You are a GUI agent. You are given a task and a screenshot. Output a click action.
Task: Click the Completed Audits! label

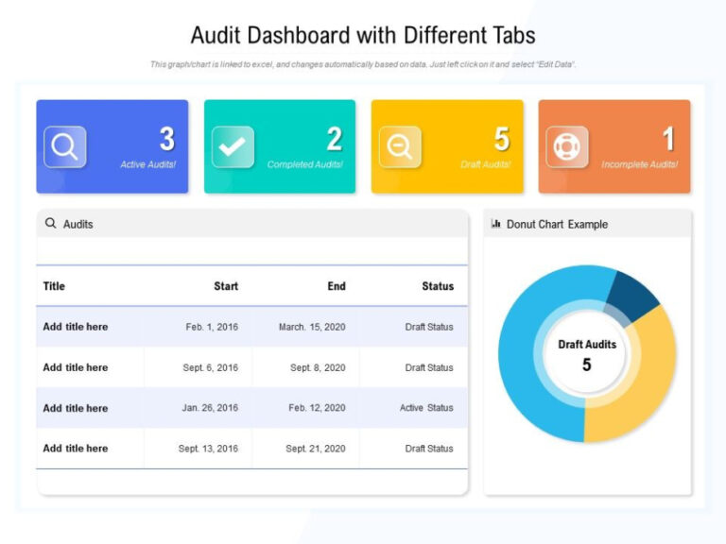[305, 164]
